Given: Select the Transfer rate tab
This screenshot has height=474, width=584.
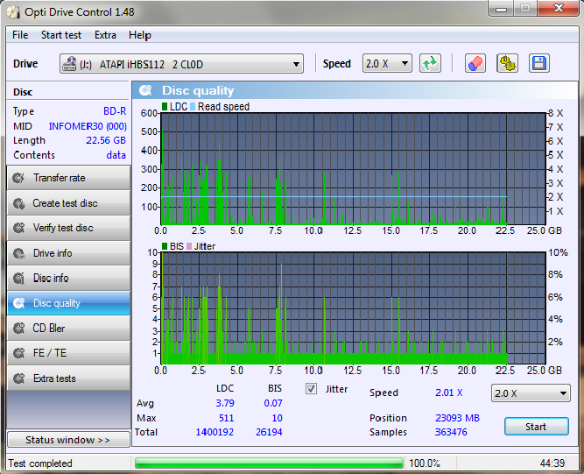Looking at the screenshot, I should [x=68, y=178].
